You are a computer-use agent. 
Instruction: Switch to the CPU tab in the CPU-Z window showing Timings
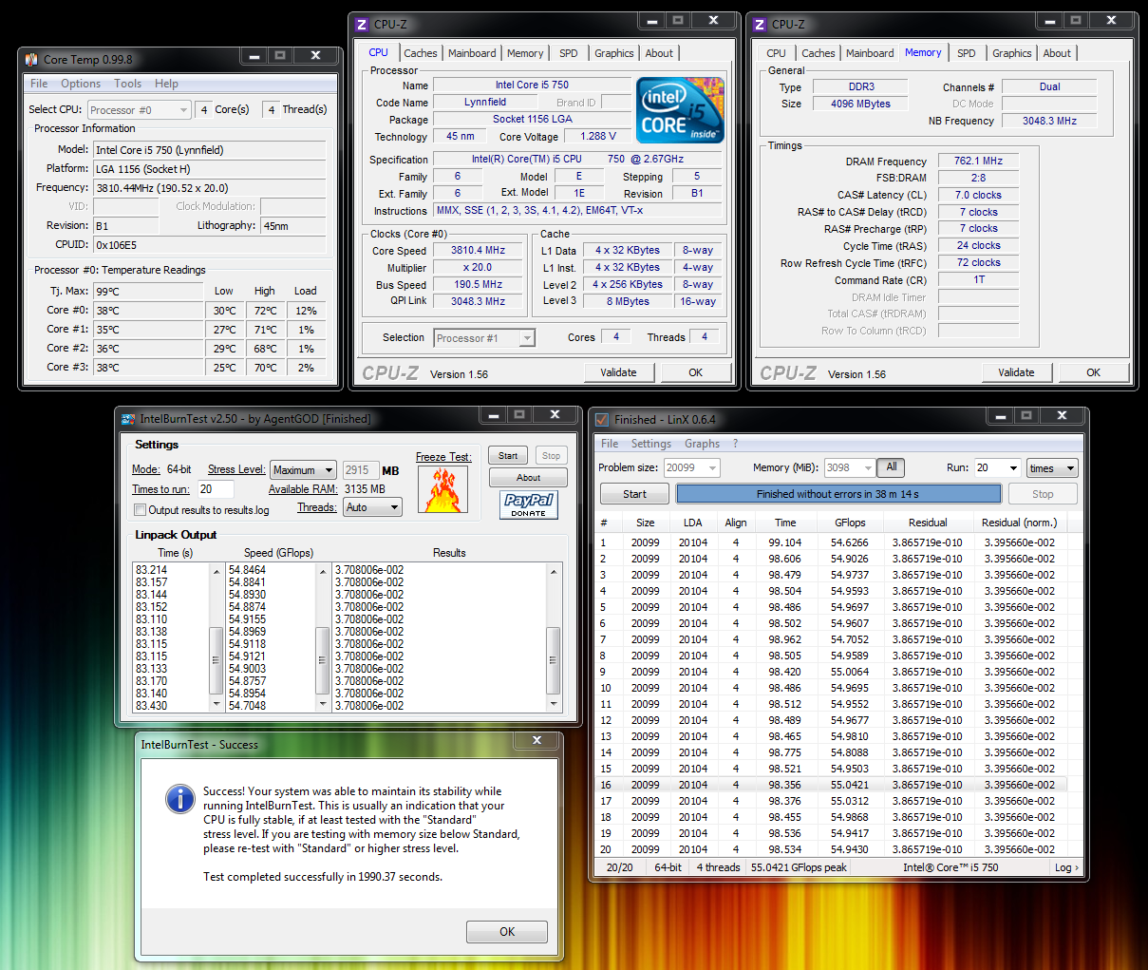coord(777,53)
